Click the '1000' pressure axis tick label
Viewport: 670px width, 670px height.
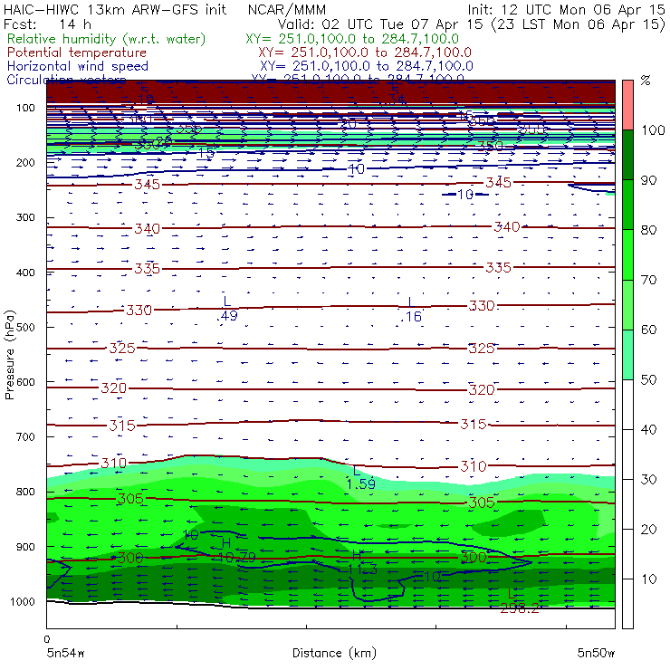23,601
